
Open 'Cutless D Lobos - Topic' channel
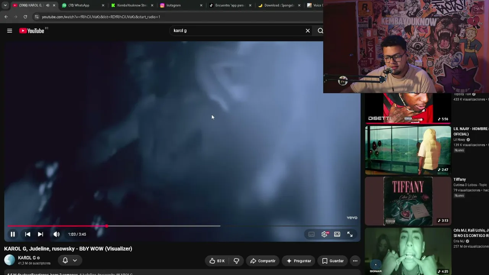[x=471, y=185]
